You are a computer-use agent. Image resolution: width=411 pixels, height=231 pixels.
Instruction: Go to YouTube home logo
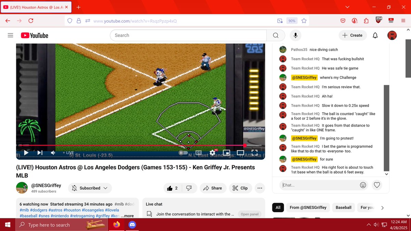click(35, 35)
